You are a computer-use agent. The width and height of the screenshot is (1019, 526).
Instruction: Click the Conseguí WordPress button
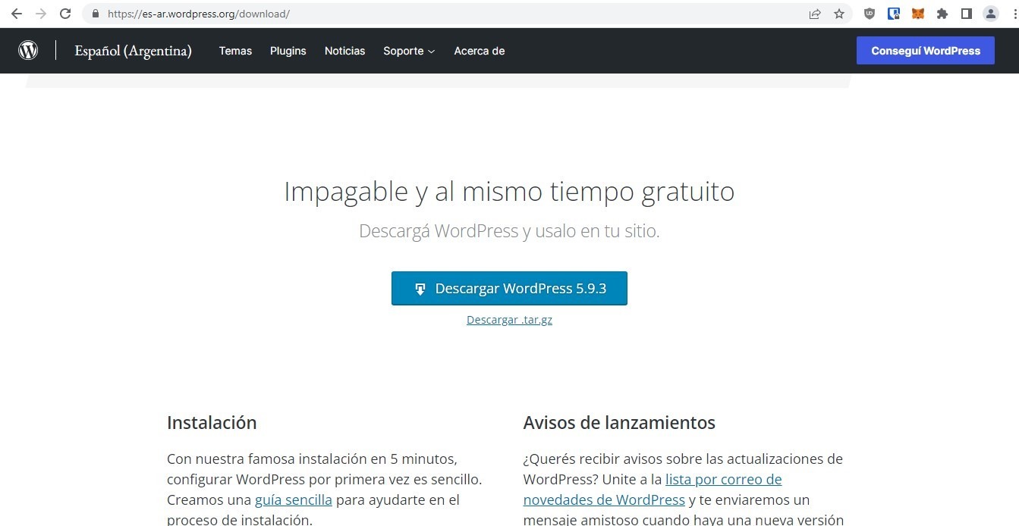[925, 51]
